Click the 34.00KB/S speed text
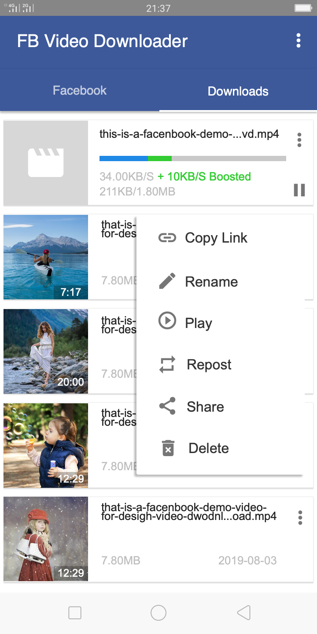The height and width of the screenshot is (634, 317). tap(127, 177)
